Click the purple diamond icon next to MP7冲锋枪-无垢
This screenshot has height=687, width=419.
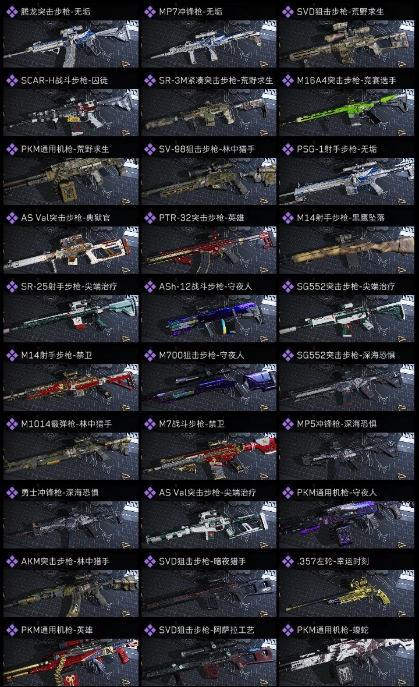click(150, 12)
